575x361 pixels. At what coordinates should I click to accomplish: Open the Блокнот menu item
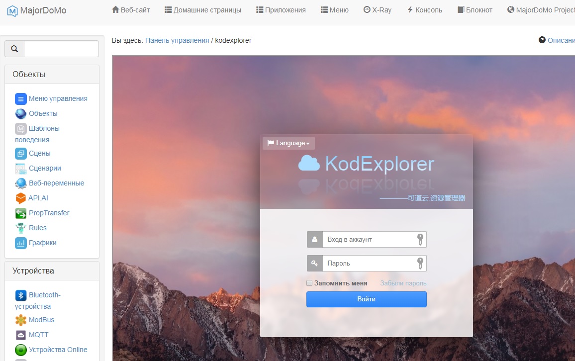pos(475,10)
